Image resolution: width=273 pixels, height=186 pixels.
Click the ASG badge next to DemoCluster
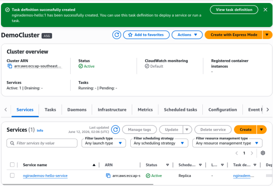47,36
